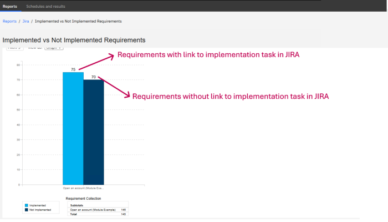Select the Not Implemented legend color swatch
This screenshot has width=388, height=222.
[26, 210]
